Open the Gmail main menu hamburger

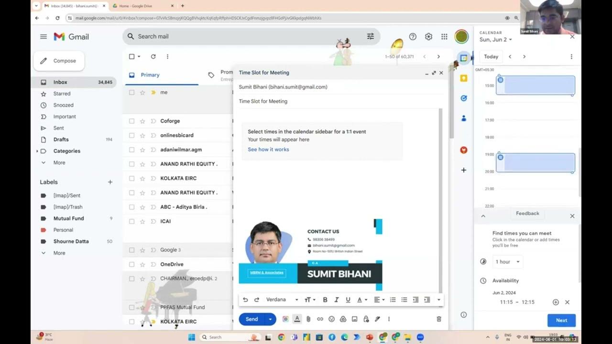click(44, 36)
